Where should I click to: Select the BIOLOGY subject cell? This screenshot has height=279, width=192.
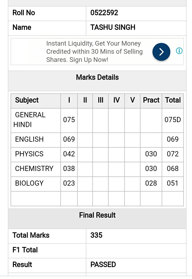(36, 183)
